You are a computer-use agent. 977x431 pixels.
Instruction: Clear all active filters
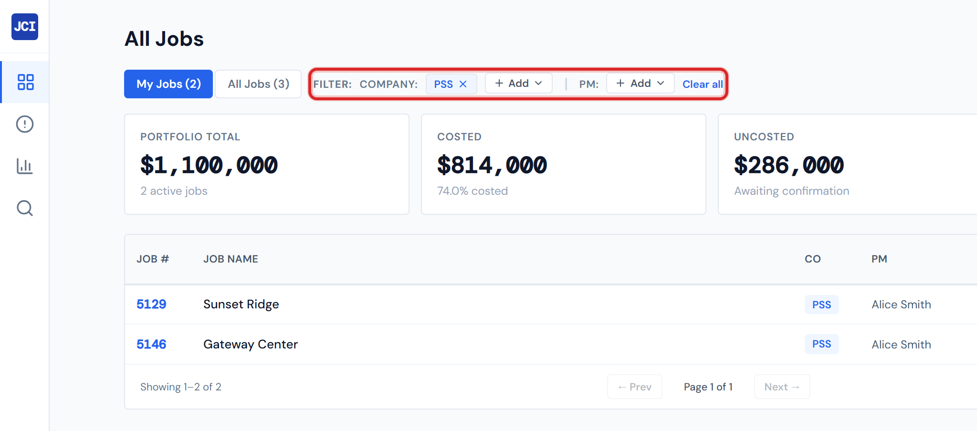(702, 84)
